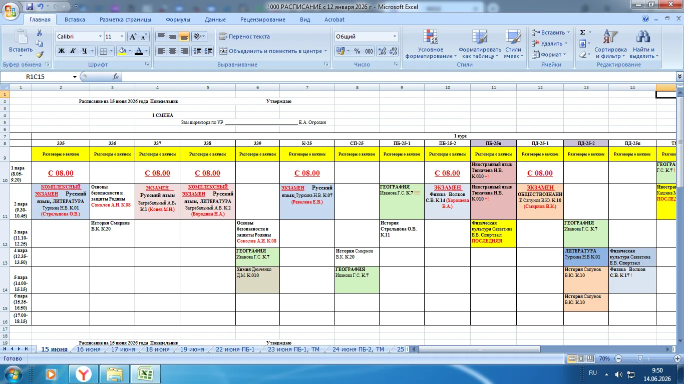
Task: Select the Format Painter brush icon
Action: [x=40, y=54]
